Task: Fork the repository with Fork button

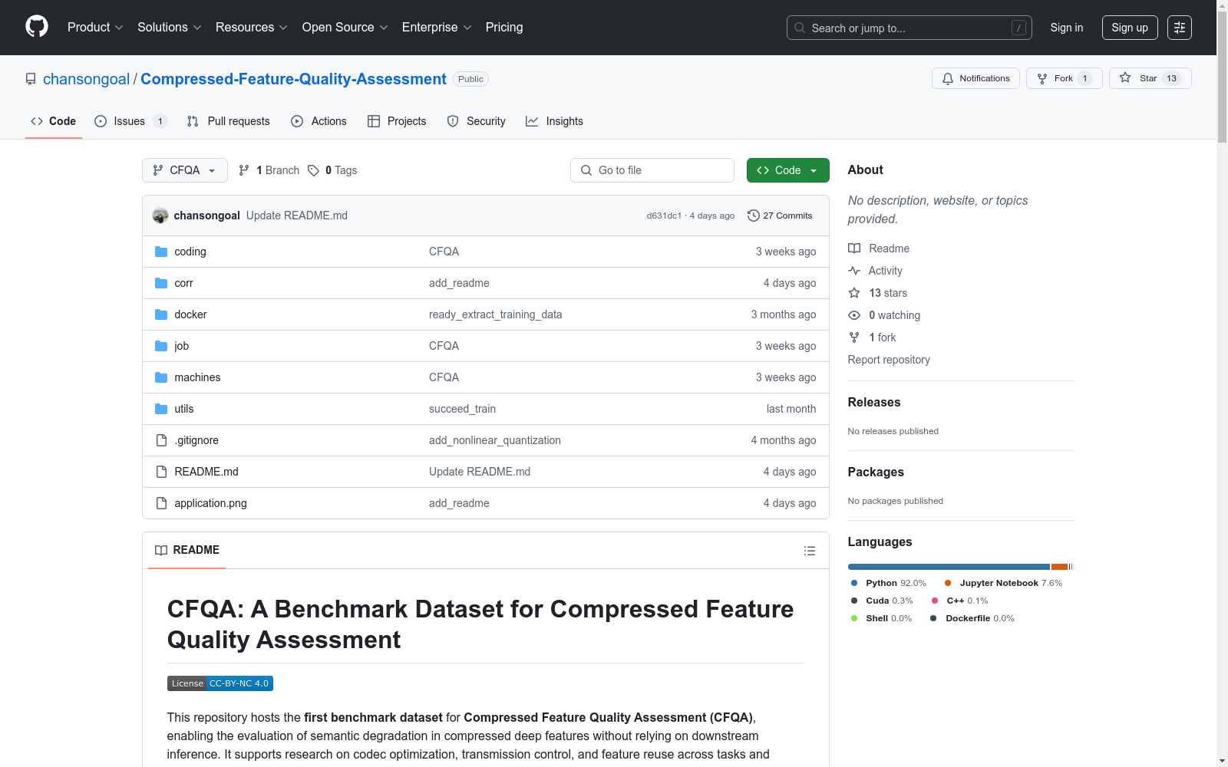Action: (1064, 78)
